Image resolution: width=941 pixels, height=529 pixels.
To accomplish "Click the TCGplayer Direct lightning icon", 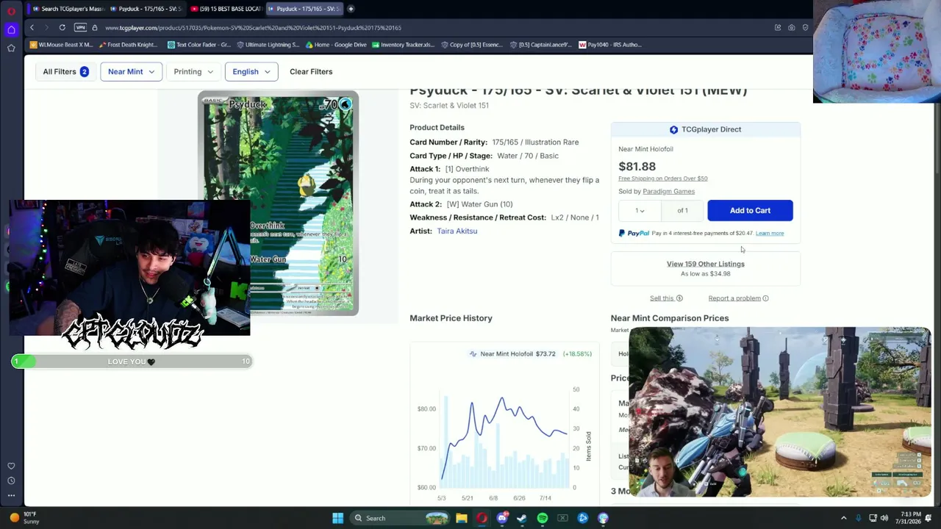I will [673, 130].
